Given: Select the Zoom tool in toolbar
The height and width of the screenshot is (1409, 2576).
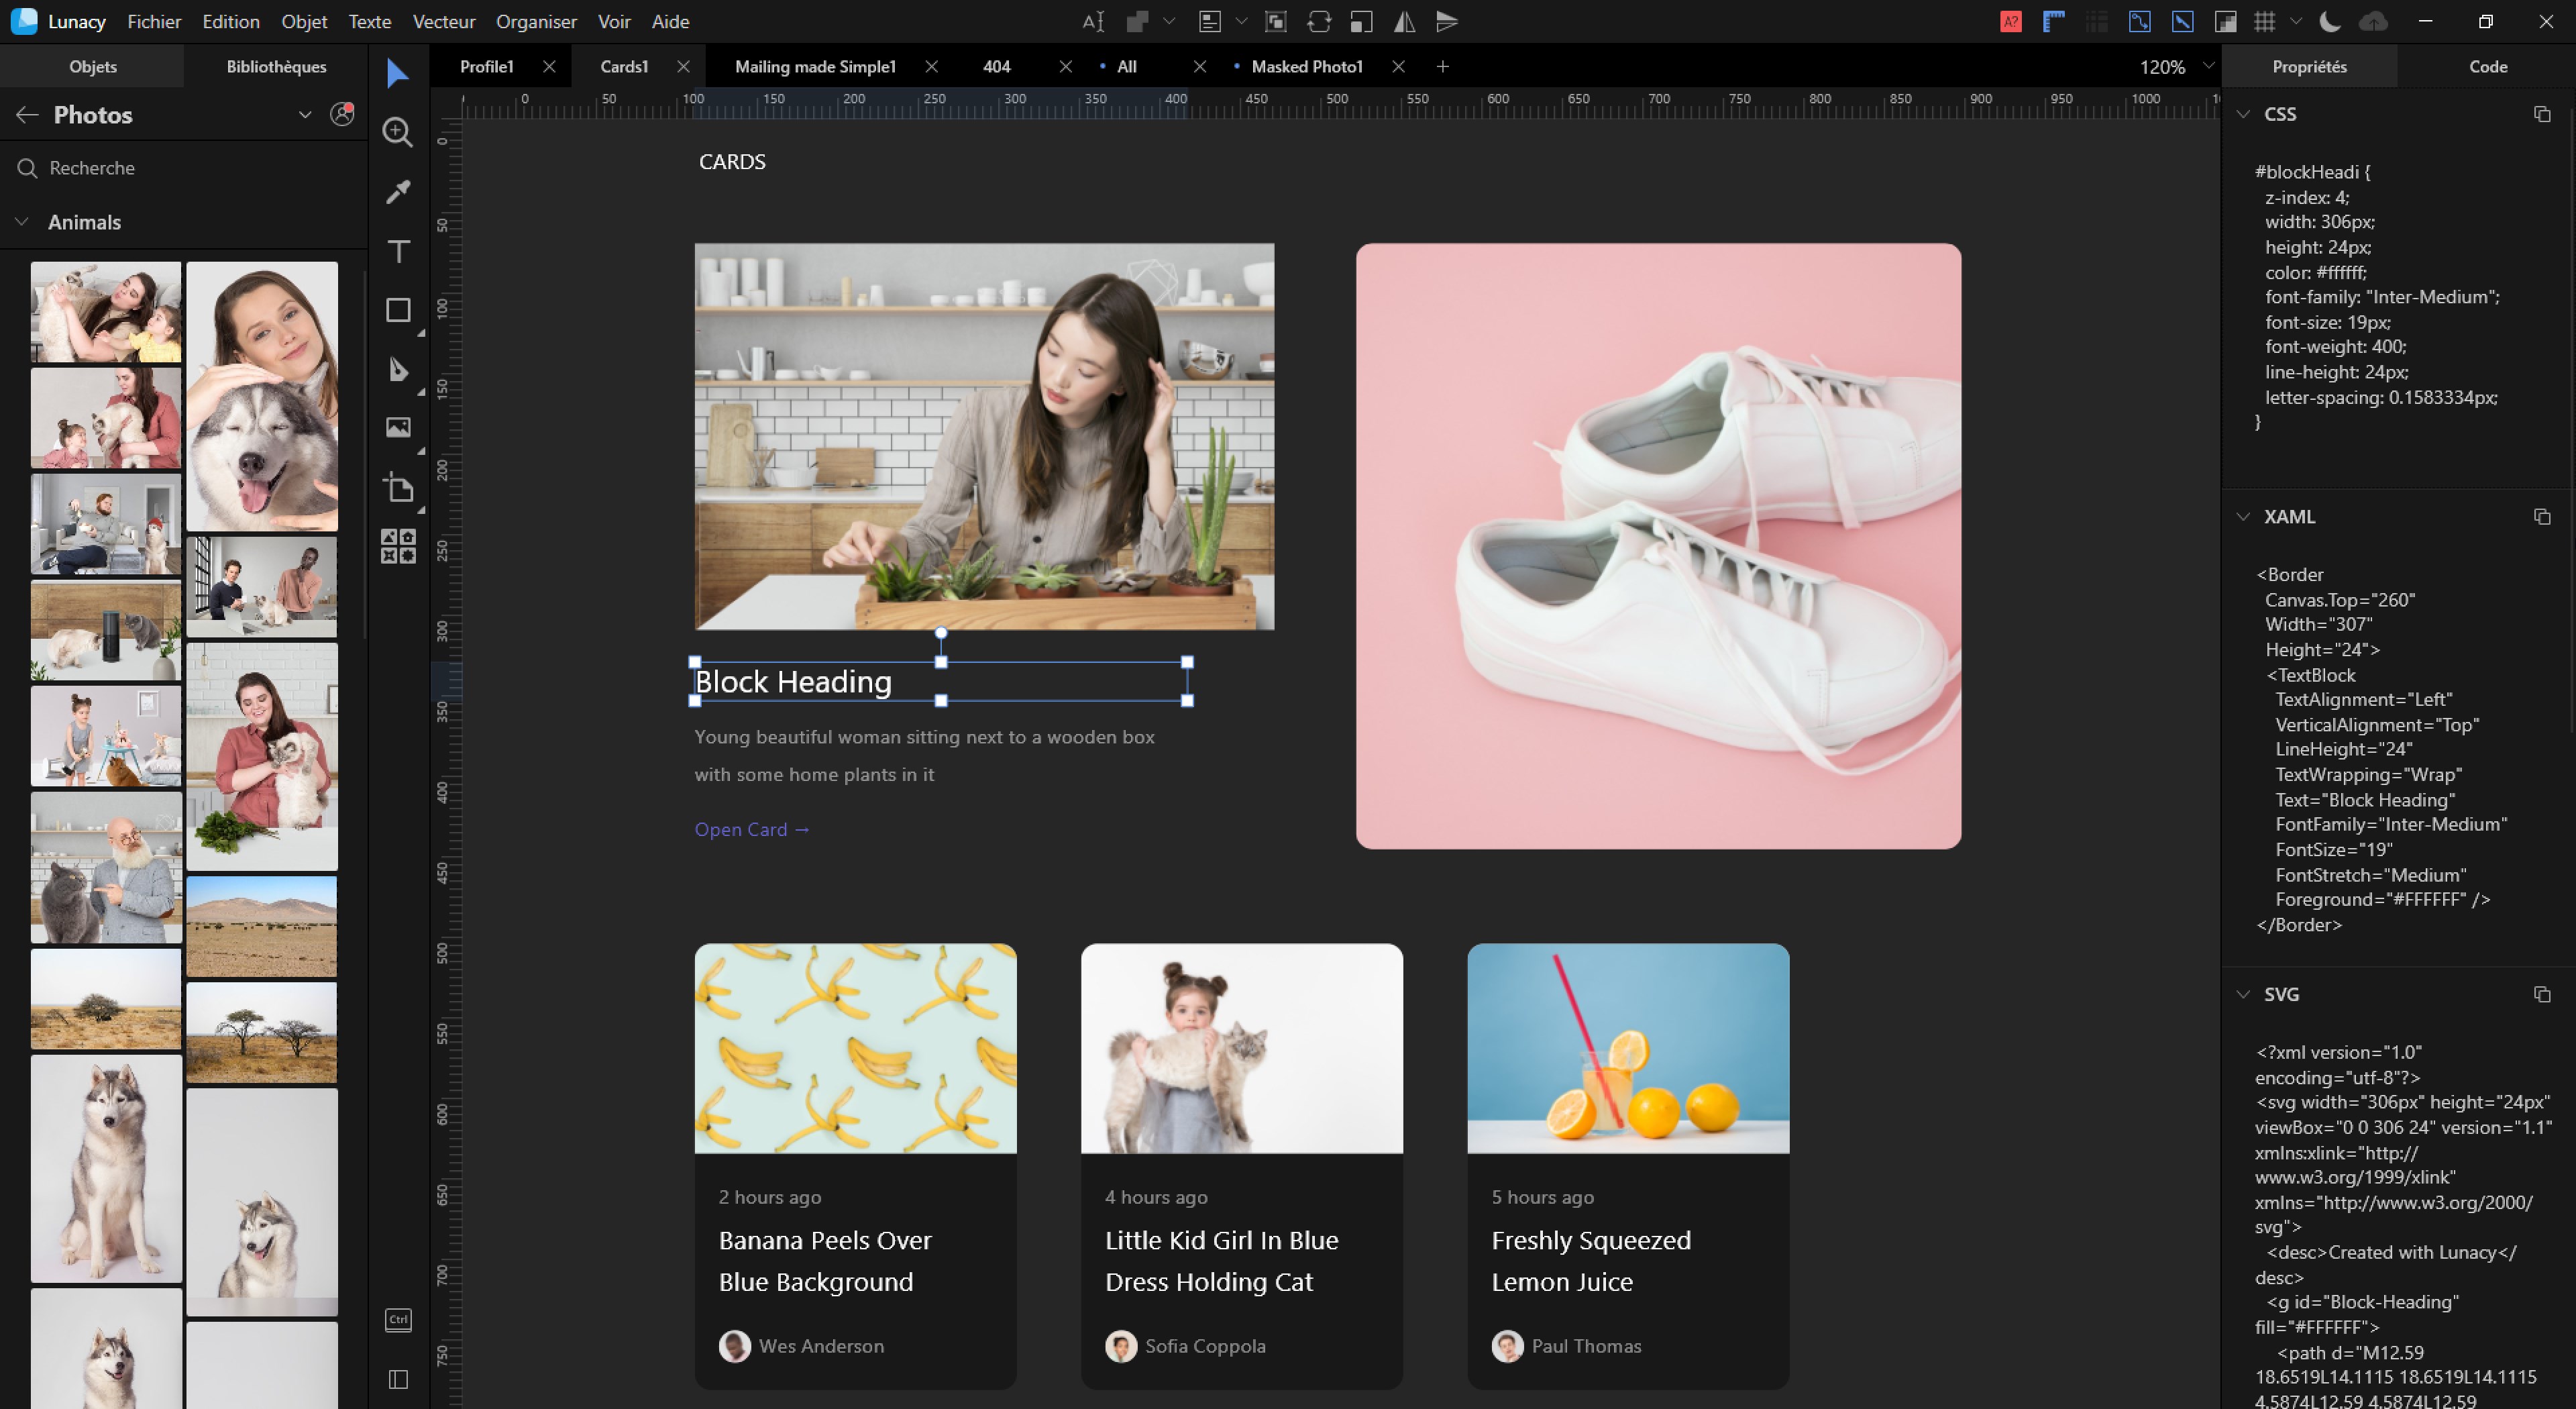Looking at the screenshot, I should 398,132.
